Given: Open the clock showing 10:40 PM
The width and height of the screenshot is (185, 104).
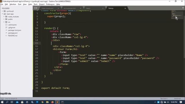Looking at the screenshot, I should pyautogui.click(x=174, y=102).
